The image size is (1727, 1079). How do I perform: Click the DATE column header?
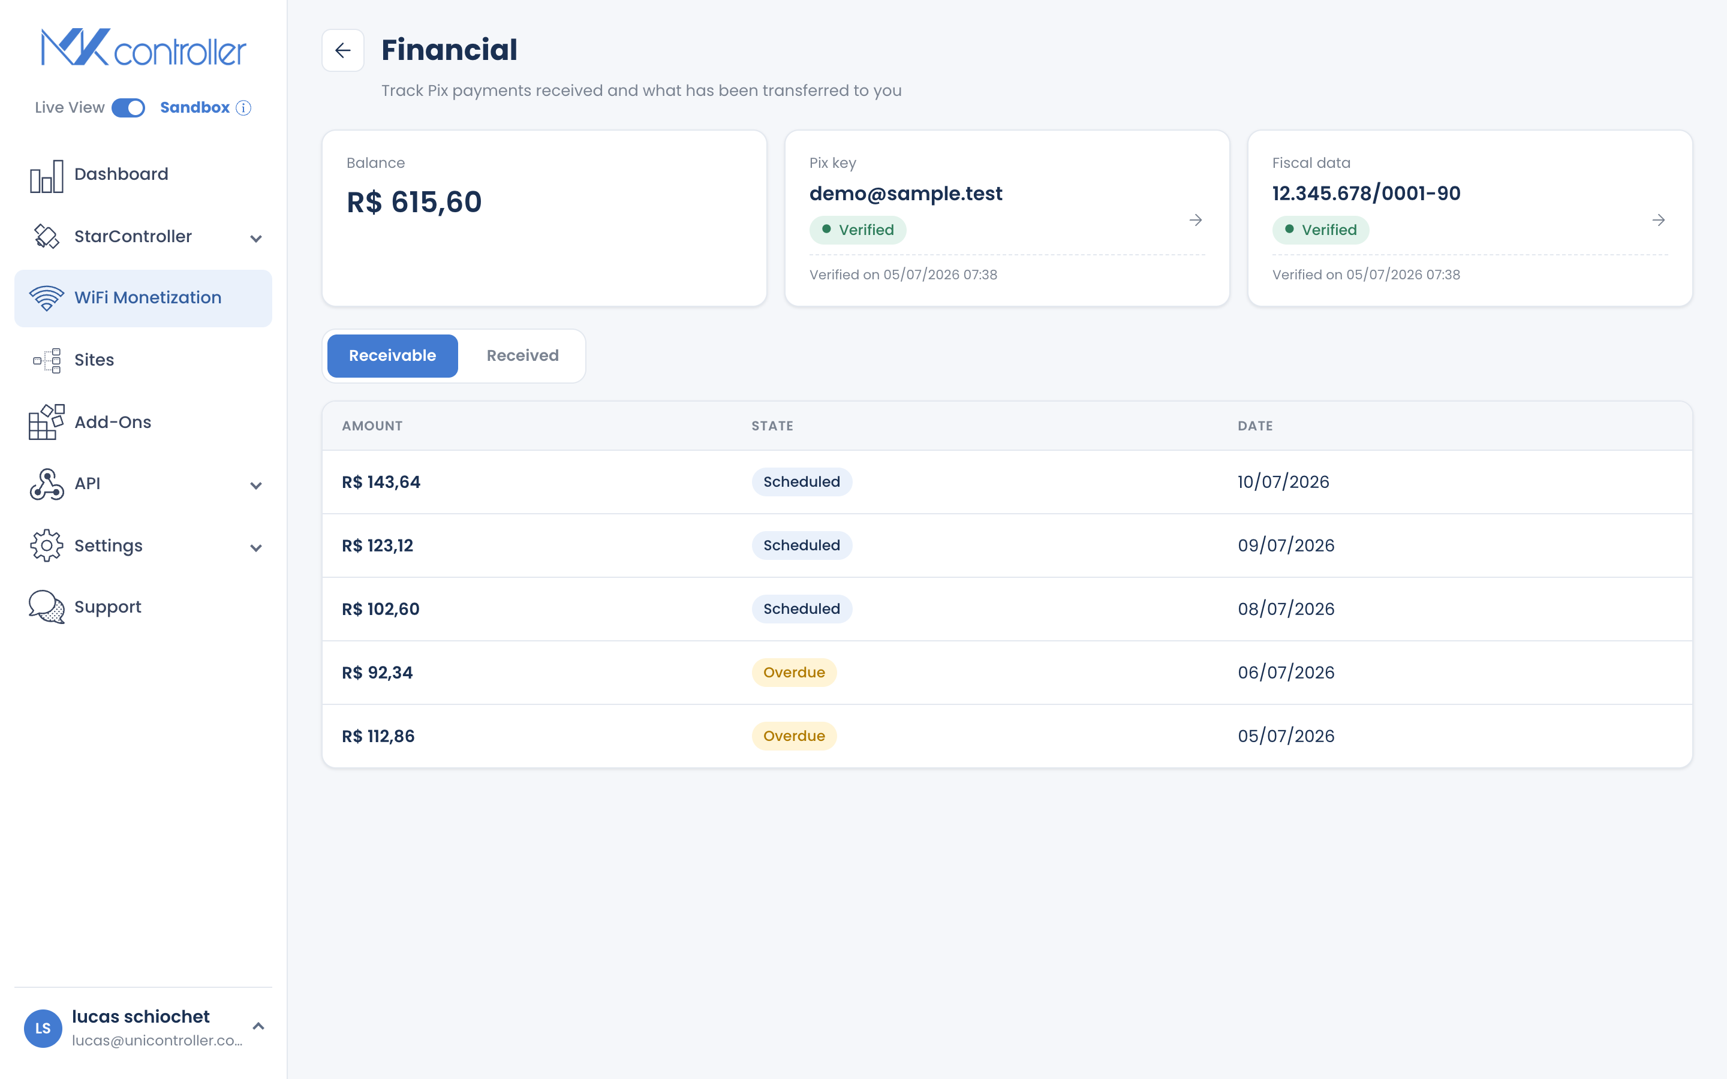point(1254,426)
